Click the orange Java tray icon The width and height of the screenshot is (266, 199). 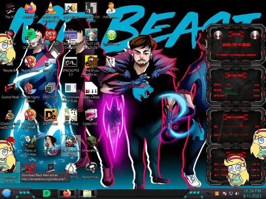217,193
